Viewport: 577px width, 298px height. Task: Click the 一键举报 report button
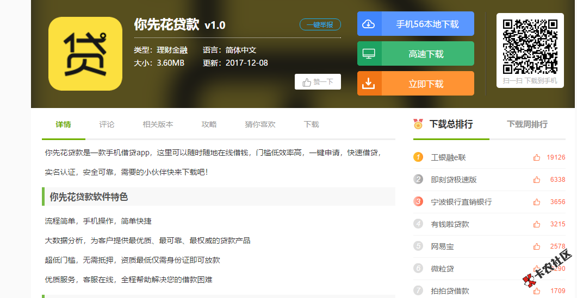point(320,24)
